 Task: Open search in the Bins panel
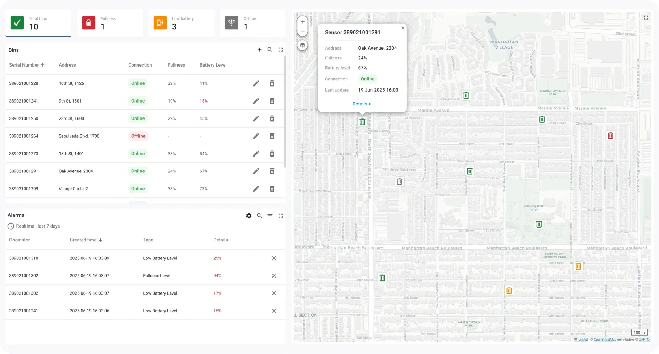click(x=270, y=50)
